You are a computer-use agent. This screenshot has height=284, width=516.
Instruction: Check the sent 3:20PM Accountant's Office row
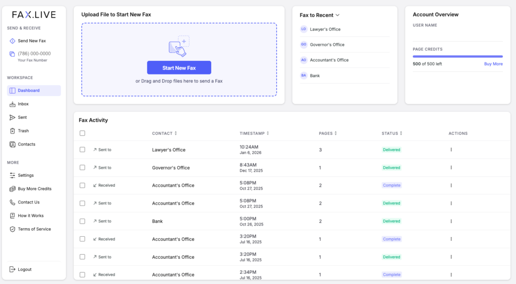82,257
